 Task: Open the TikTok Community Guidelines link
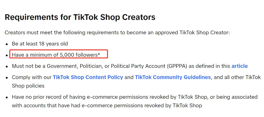point(173,77)
